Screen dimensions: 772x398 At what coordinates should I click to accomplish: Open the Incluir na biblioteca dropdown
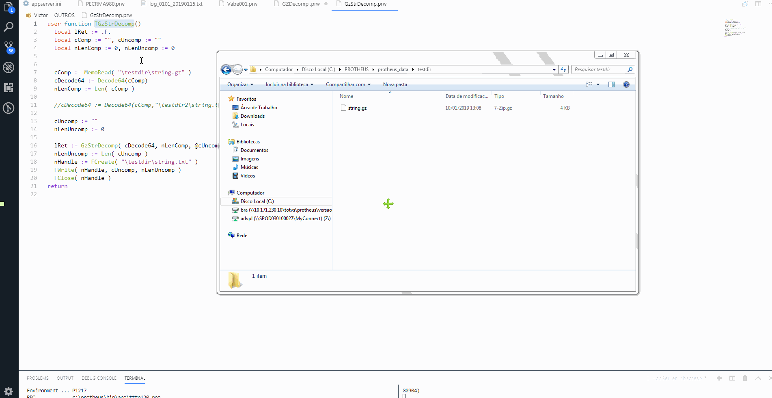tap(289, 84)
